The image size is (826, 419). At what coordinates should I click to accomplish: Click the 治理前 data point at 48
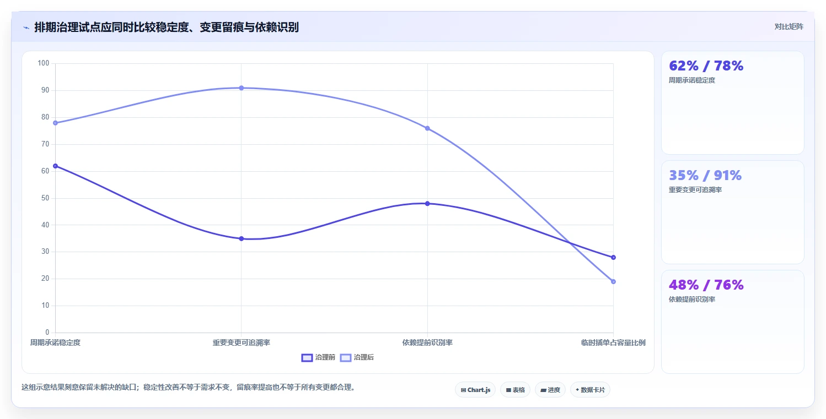(x=427, y=204)
